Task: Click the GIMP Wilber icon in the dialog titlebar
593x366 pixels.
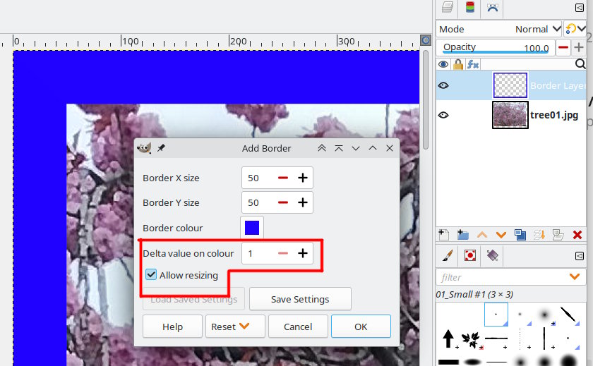Action: coord(144,147)
